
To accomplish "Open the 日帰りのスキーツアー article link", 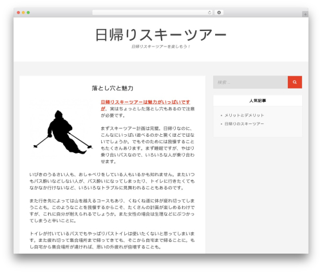I will click(x=244, y=124).
